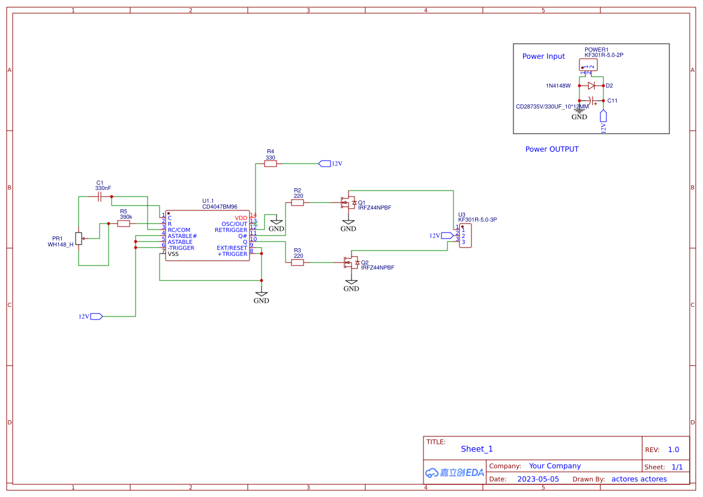Click the Power OUTPUT section label
The image size is (703, 497).
551,149
